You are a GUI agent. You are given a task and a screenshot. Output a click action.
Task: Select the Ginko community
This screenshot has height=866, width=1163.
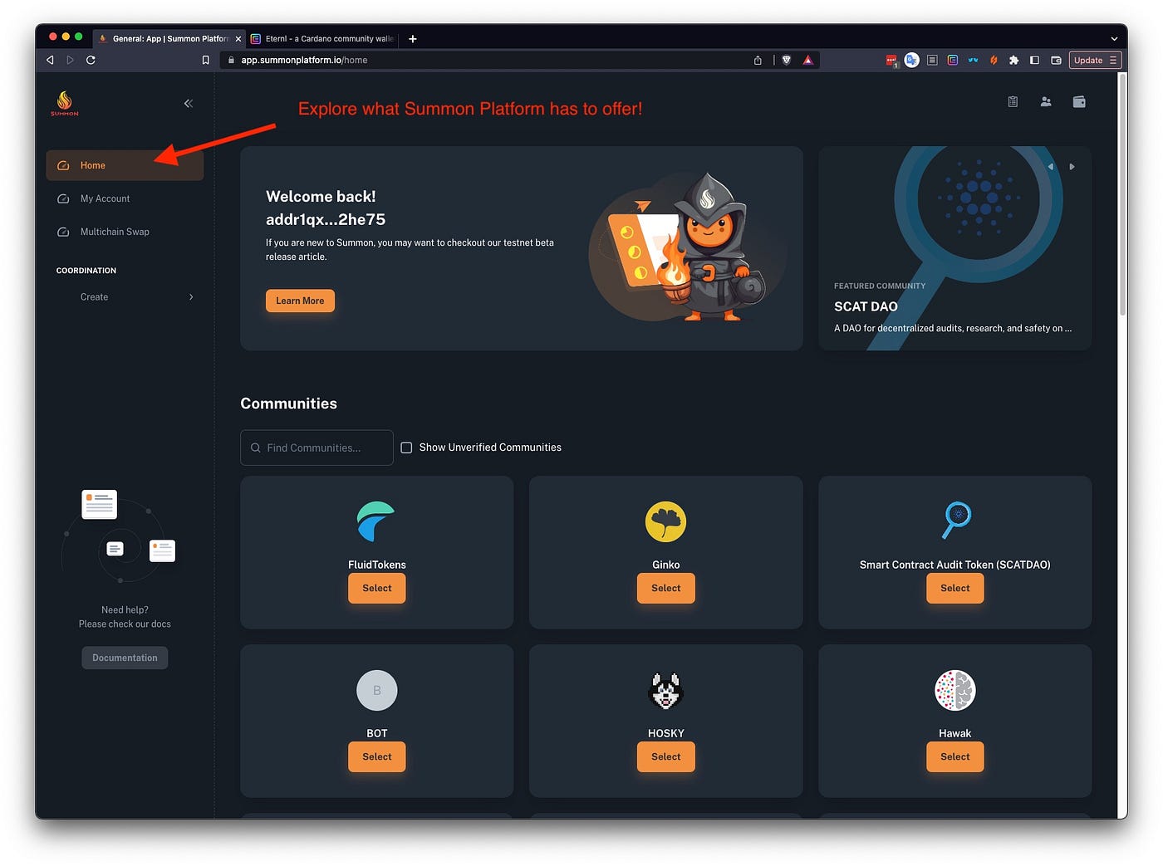[665, 588]
